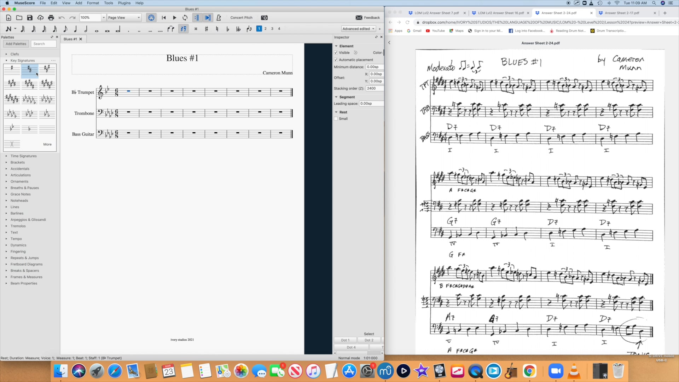This screenshot has width=679, height=382.
Task: Select voice 2
Action: coord(266,29)
